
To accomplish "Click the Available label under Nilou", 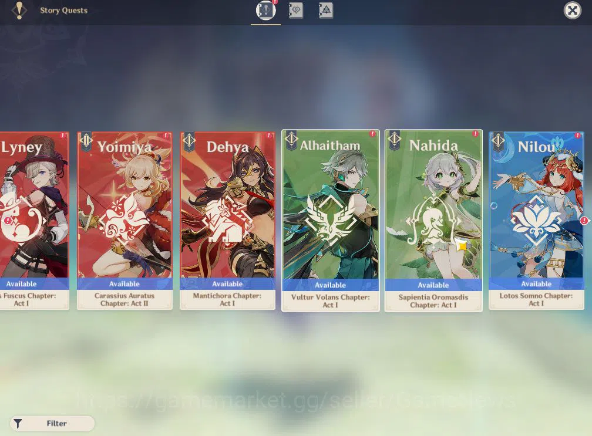I will pos(537,283).
